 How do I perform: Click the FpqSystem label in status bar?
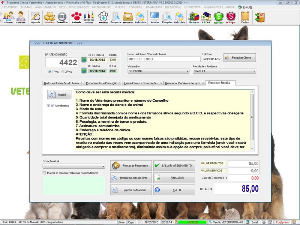282,222
